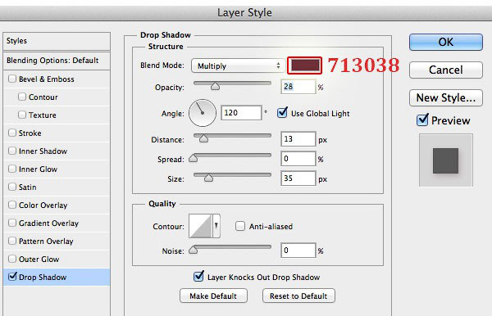Viewport: 492px width, 316px height.
Task: Check the Satin effect box
Action: coord(12,187)
